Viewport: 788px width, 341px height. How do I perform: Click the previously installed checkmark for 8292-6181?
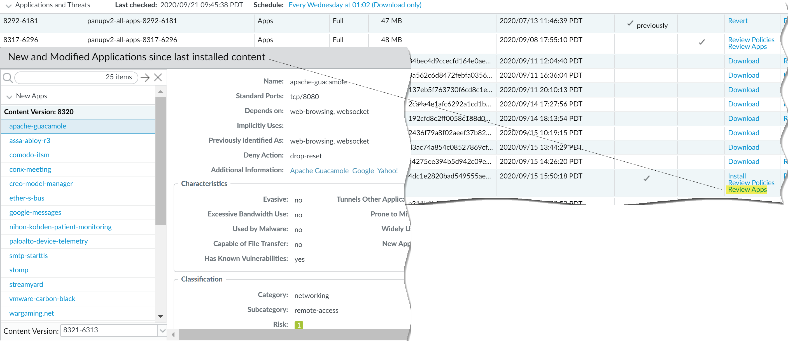click(x=630, y=23)
